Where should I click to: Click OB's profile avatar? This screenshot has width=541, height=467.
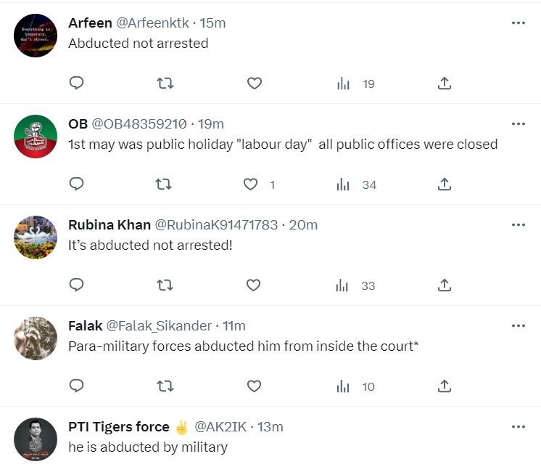pyautogui.click(x=36, y=137)
